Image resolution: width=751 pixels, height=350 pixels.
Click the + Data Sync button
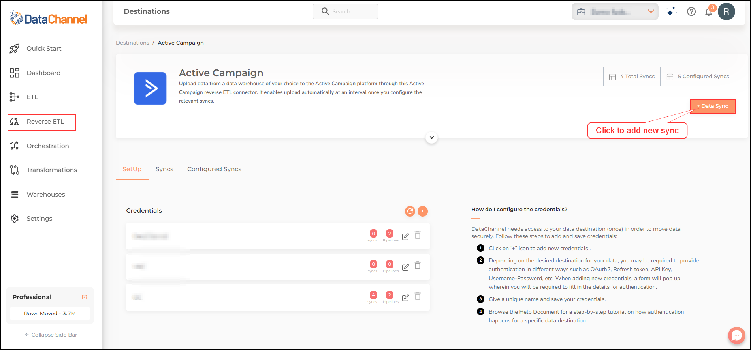(713, 106)
